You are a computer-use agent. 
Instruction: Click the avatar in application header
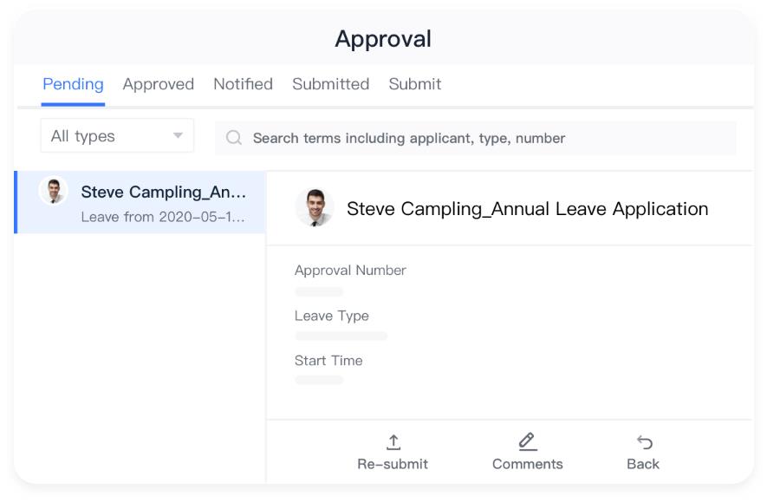click(315, 208)
